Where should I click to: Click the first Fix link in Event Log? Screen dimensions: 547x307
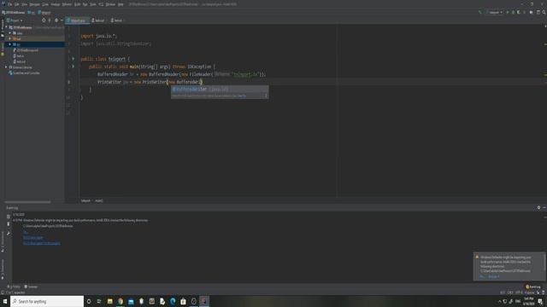tap(25, 232)
